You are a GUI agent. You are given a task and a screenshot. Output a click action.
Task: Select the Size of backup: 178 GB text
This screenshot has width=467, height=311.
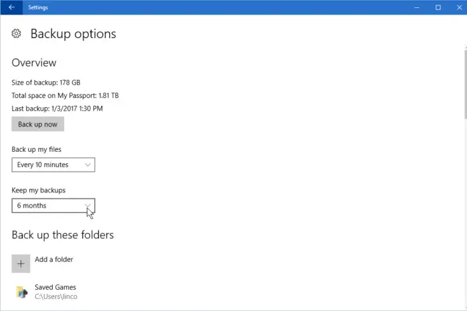pyautogui.click(x=46, y=83)
